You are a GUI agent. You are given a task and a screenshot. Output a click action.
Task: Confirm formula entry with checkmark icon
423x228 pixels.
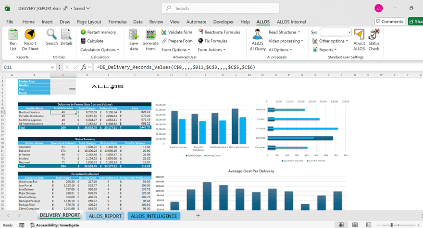(75, 67)
